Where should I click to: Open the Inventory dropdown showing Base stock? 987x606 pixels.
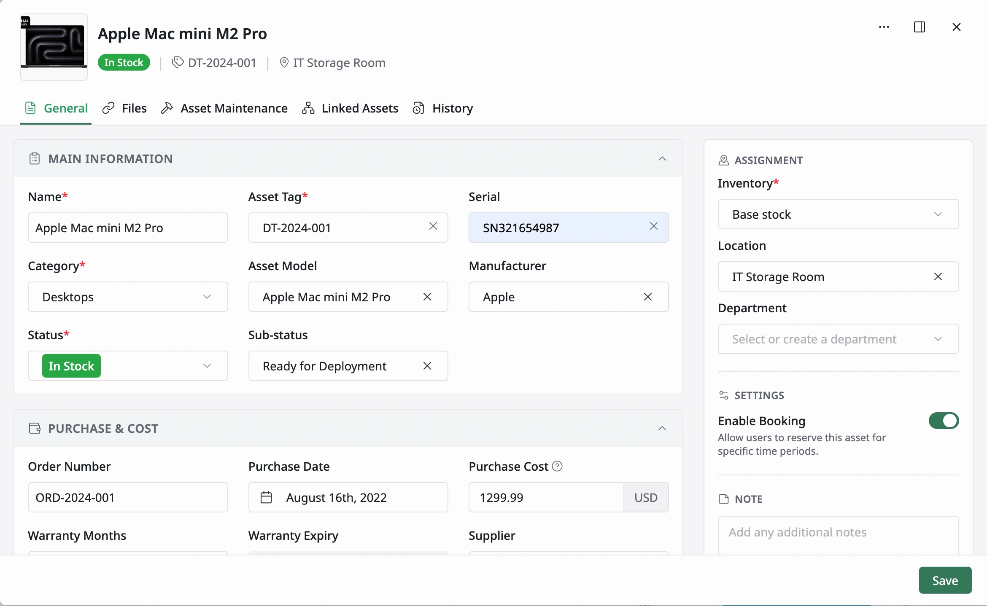839,214
